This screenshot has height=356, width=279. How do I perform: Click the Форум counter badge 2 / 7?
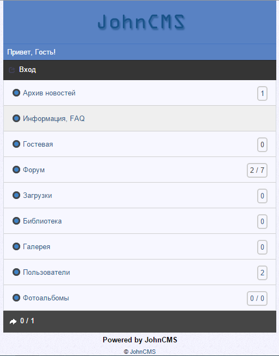tap(257, 170)
